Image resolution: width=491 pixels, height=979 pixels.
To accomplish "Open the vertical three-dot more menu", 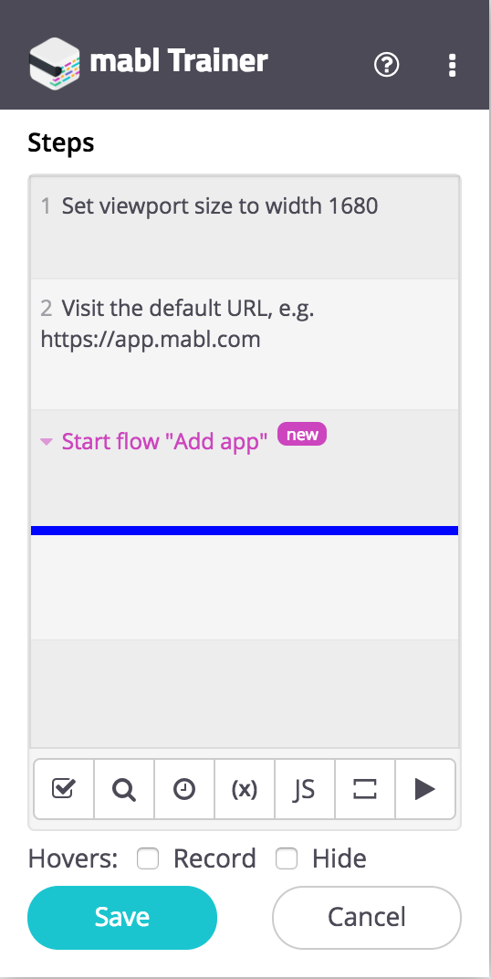I will 453,65.
